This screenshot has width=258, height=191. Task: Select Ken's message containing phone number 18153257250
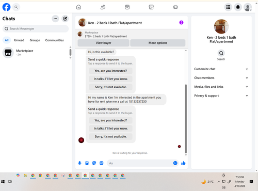click(x=126, y=100)
